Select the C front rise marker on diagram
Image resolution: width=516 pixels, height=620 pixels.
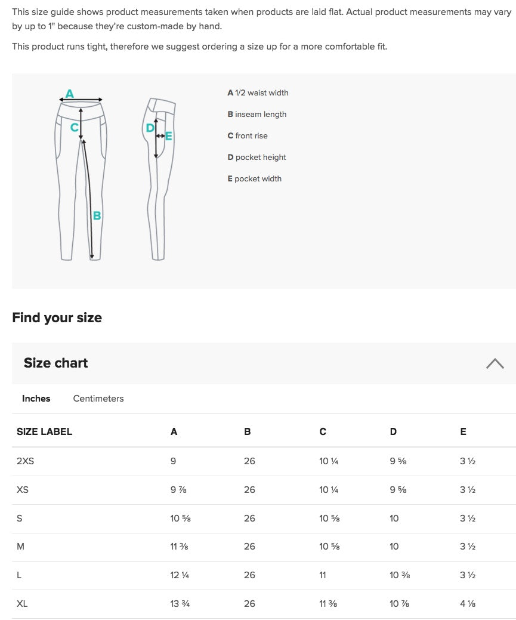click(74, 128)
